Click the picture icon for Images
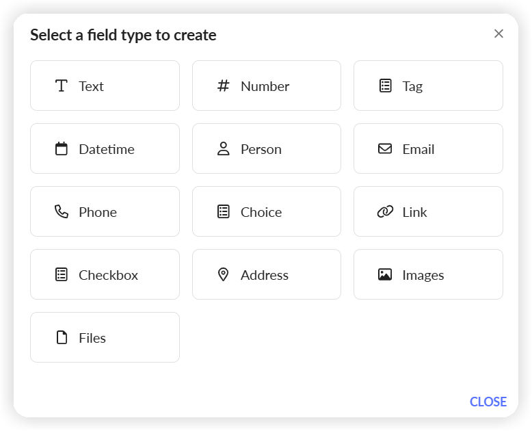 [x=385, y=274]
